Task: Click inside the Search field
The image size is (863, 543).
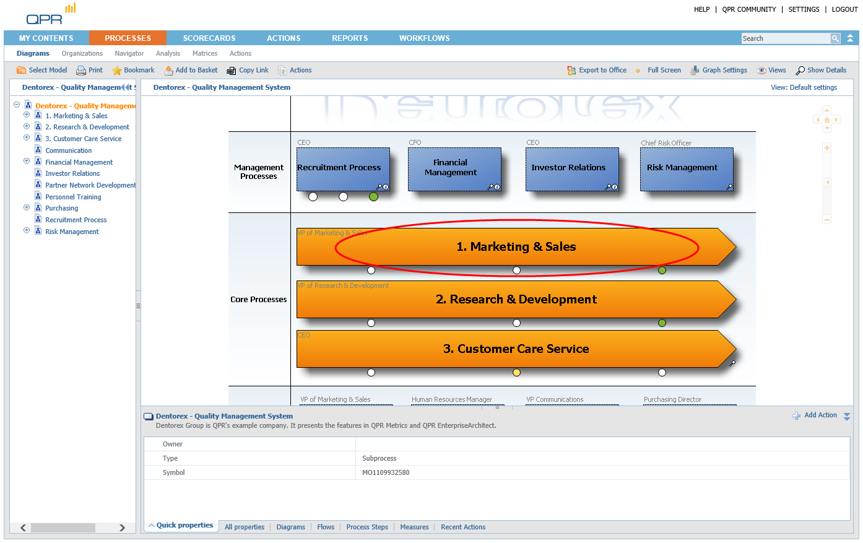Action: [x=785, y=38]
